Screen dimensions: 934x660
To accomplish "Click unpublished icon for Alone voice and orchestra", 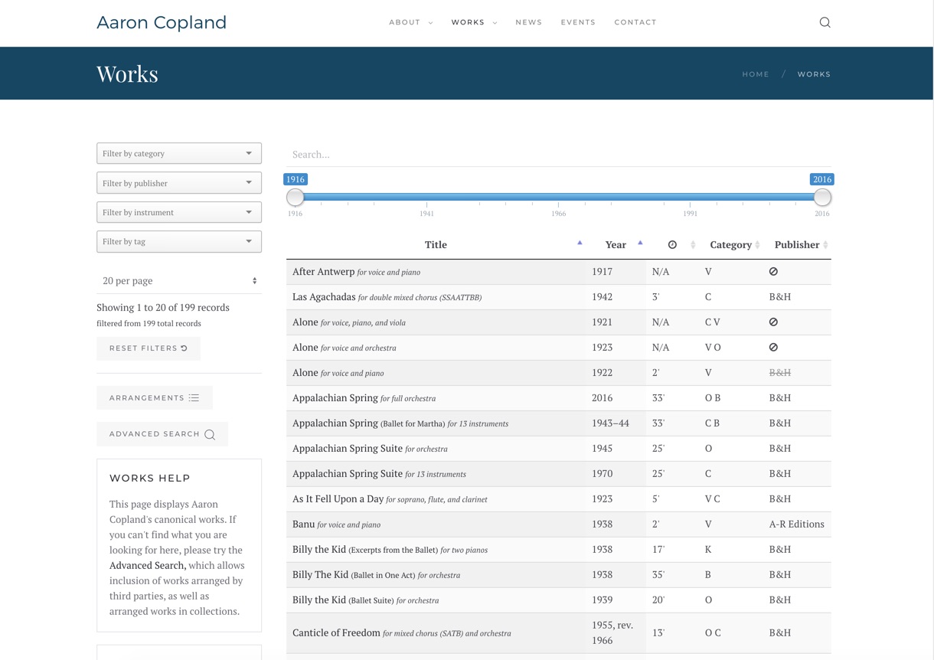I will (x=773, y=348).
